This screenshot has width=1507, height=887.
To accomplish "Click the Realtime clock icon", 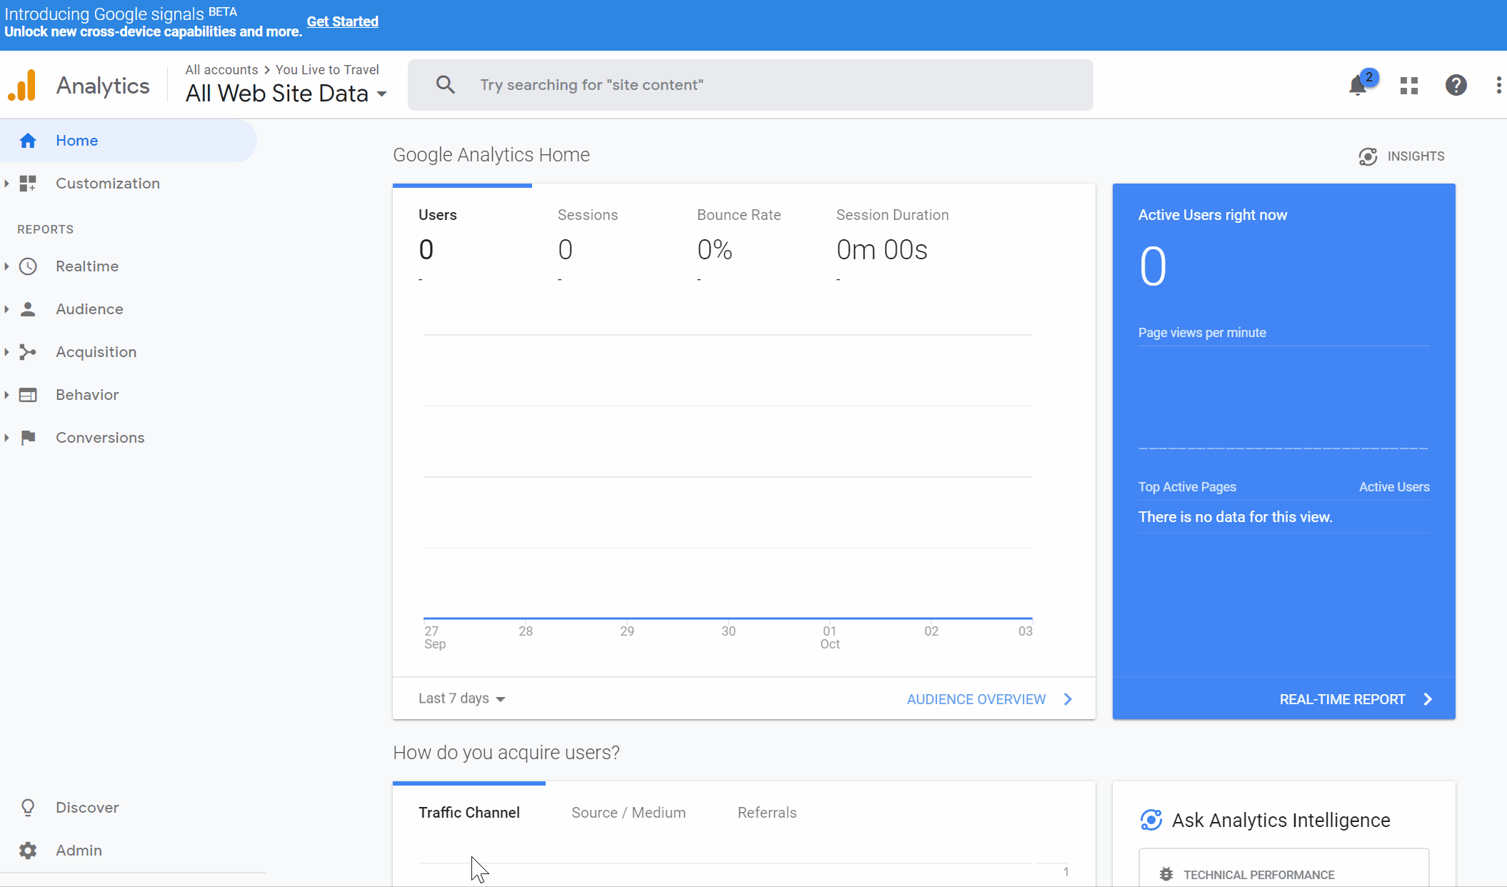I will (x=28, y=266).
